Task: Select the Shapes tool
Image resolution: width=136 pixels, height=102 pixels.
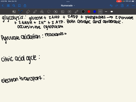Action: click(42, 12)
